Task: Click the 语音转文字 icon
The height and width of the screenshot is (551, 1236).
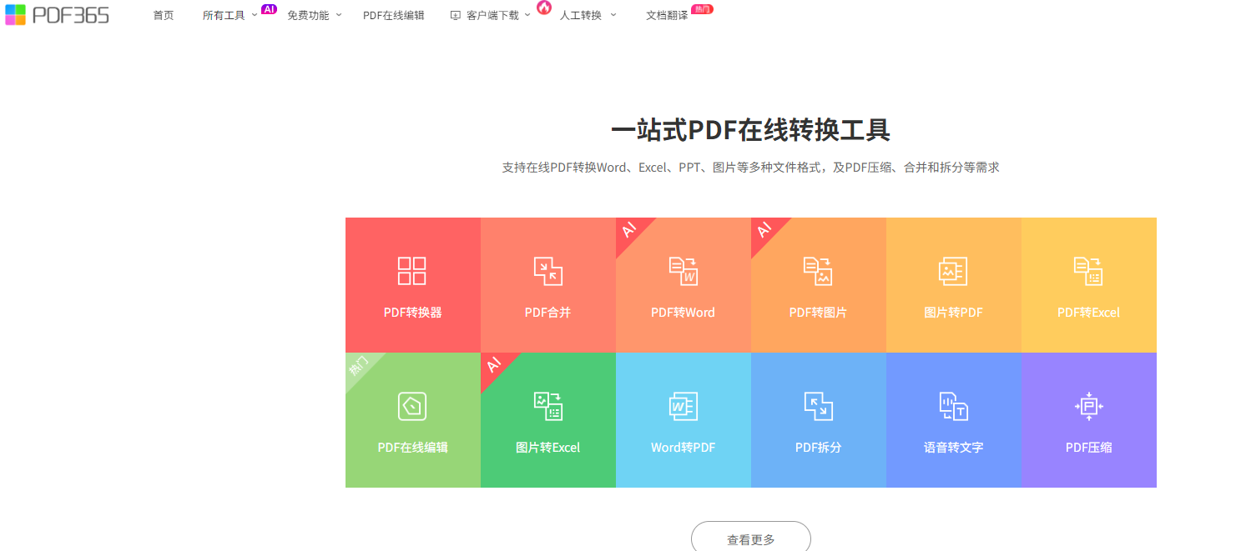Action: point(953,406)
